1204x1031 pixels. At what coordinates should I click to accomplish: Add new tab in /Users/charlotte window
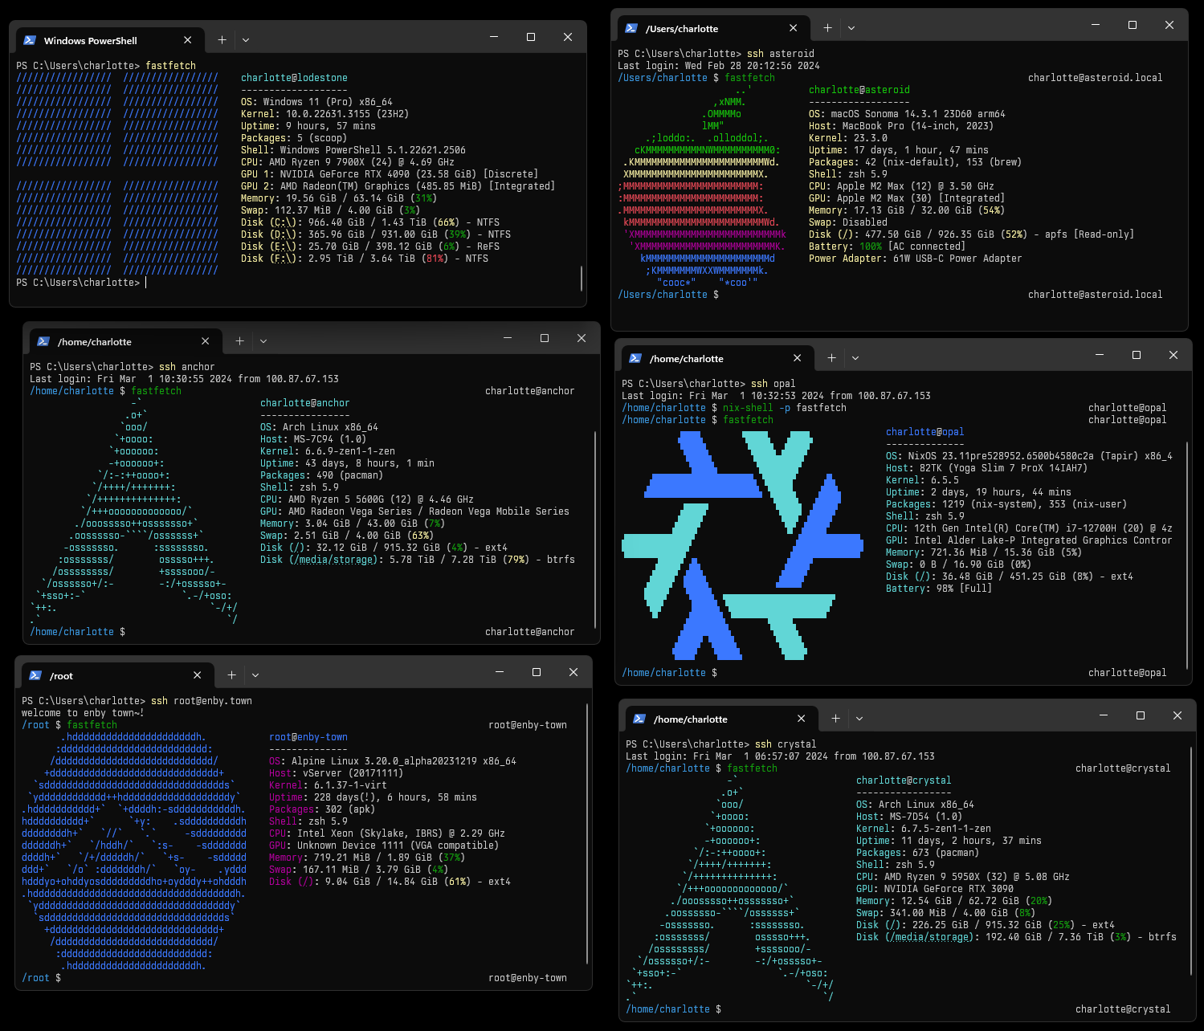tap(828, 28)
